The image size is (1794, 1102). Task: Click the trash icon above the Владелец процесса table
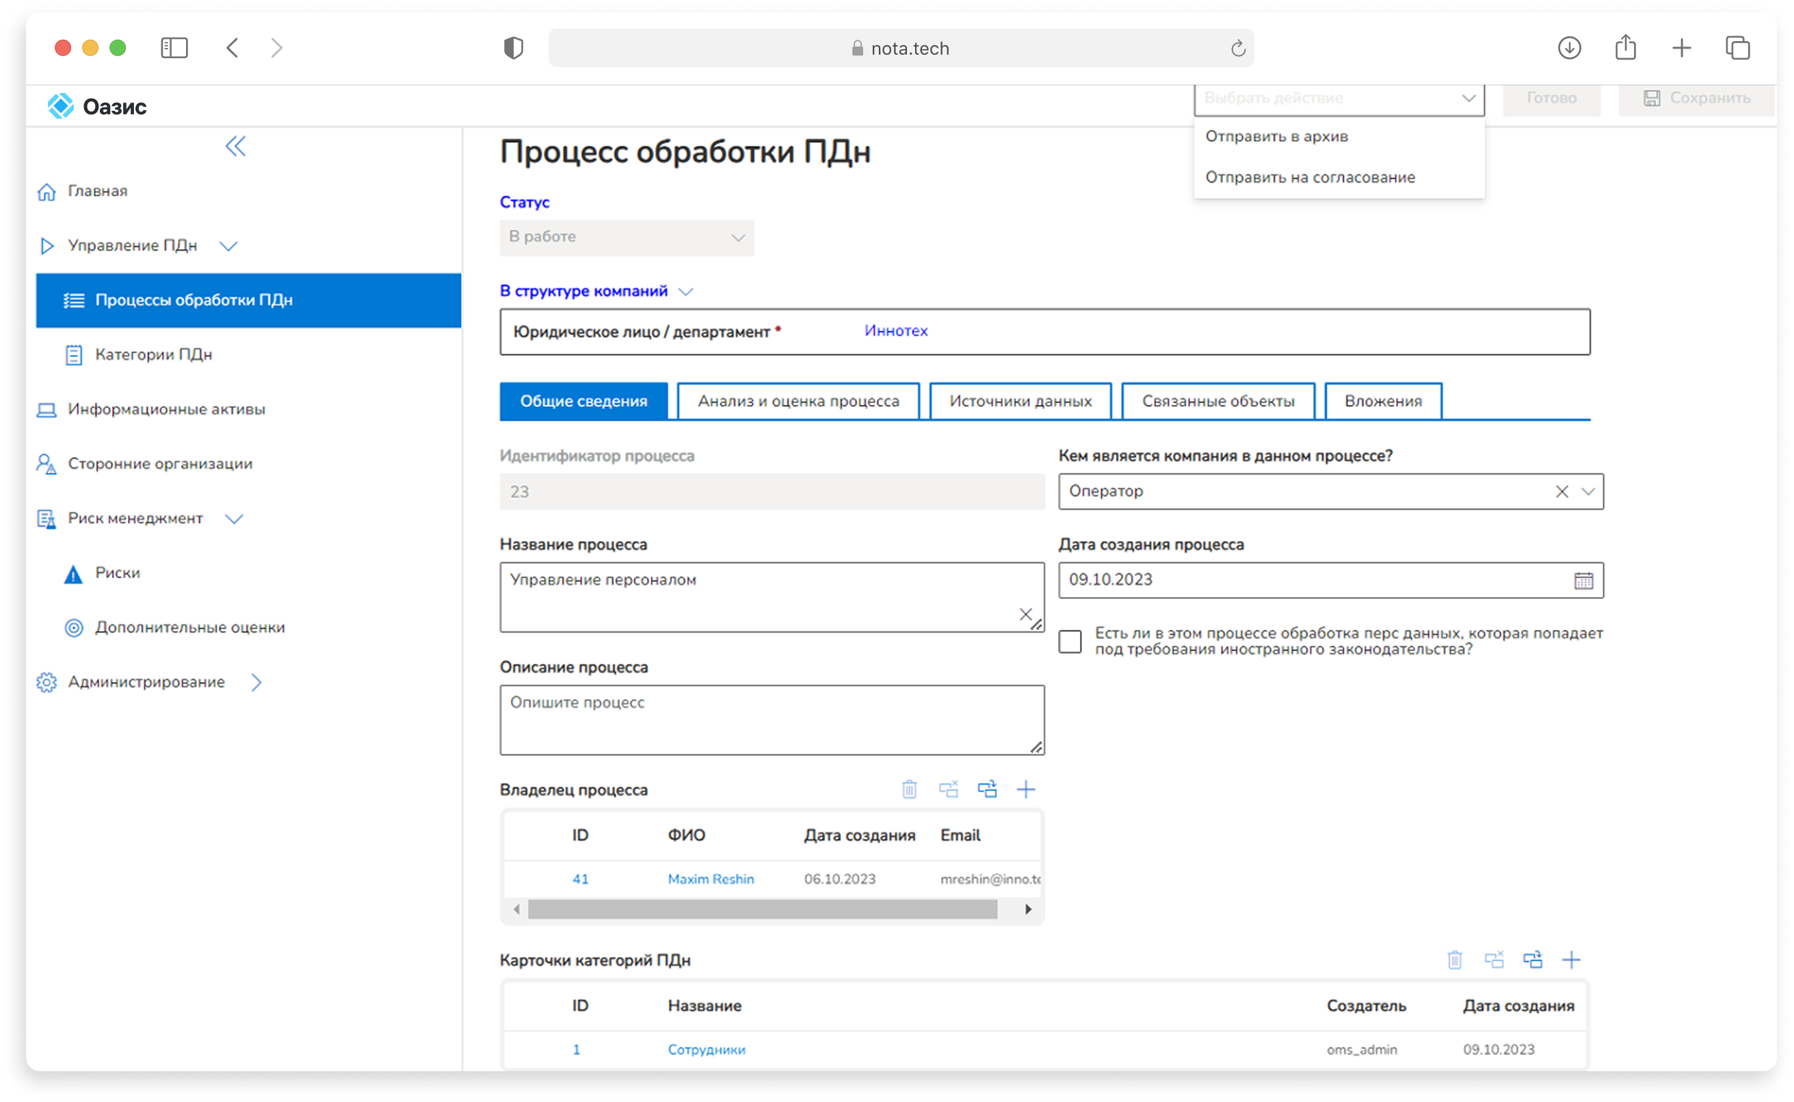(x=909, y=789)
